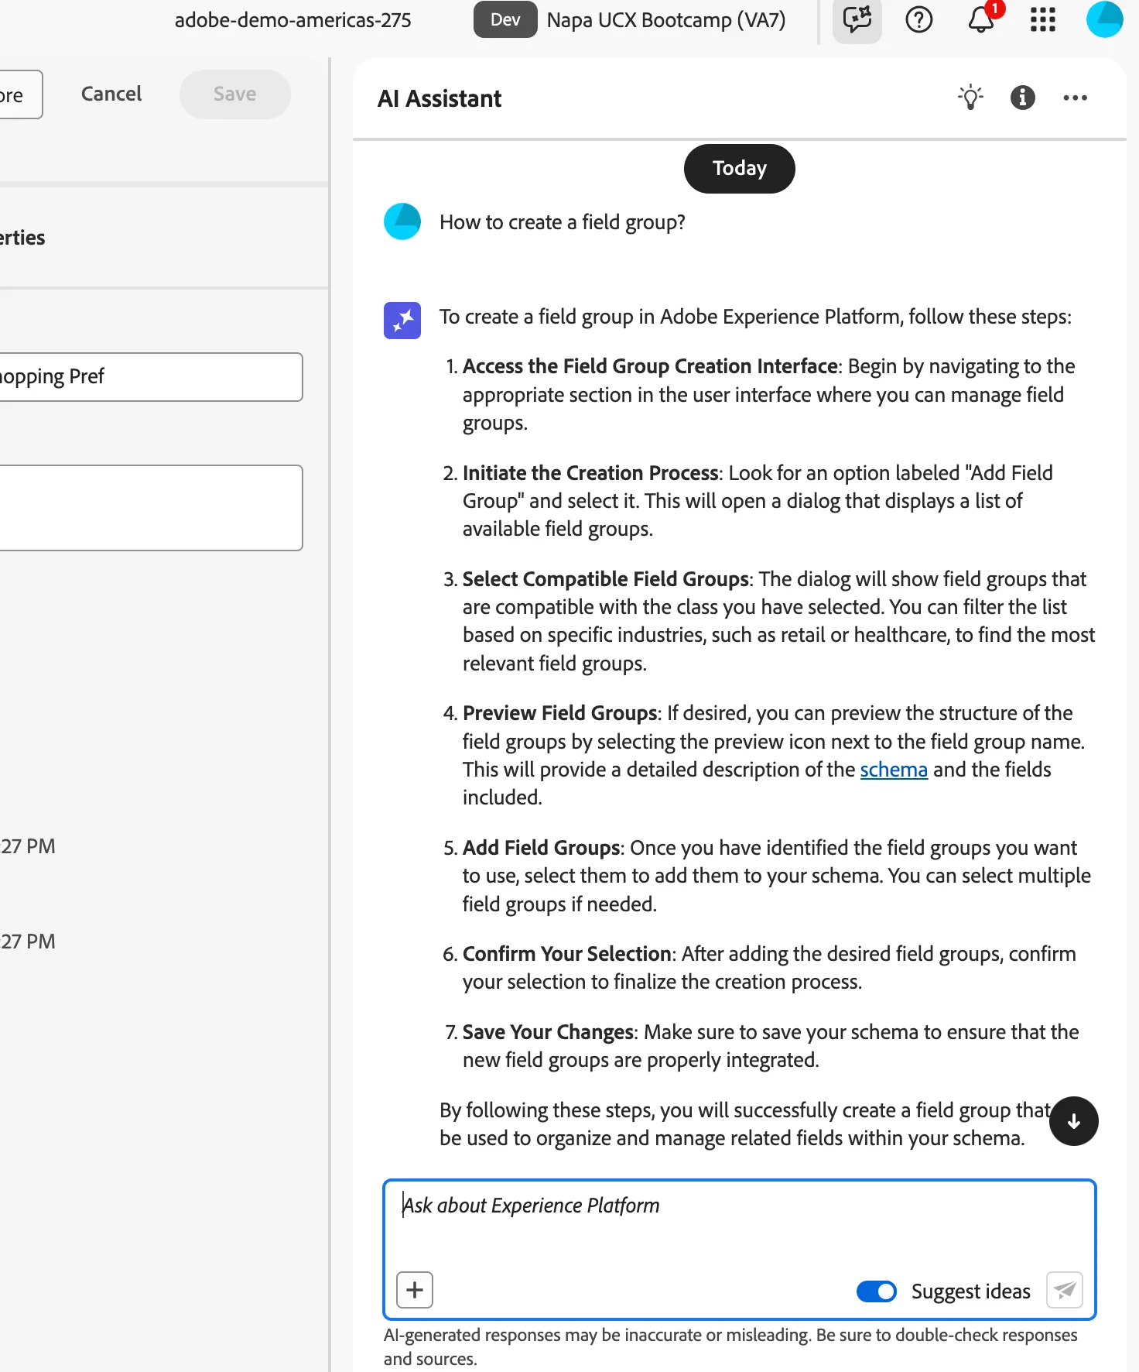1139x1372 pixels.
Task: Click the "Select Compatible Field Groups" step heading
Action: coord(606,579)
